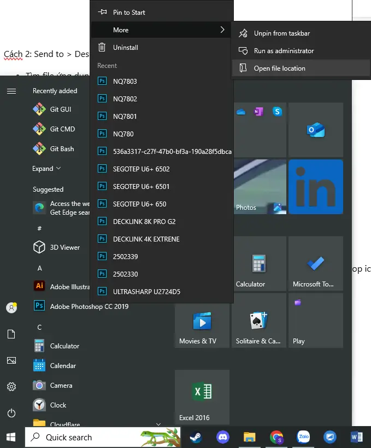This screenshot has width=371, height=448.
Task: Click Pin to Start option
Action: [x=129, y=13]
